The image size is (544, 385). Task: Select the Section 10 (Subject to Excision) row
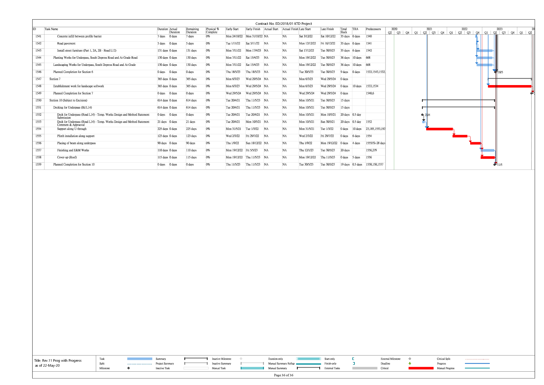(x=68, y=101)
